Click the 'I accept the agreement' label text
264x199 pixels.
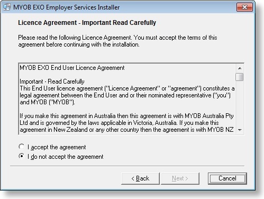[57, 147]
